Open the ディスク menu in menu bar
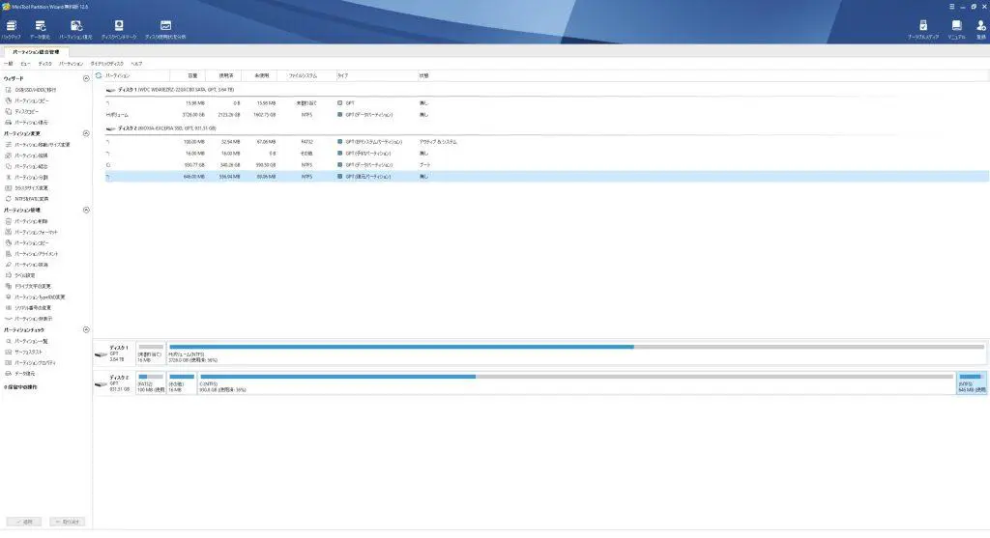Viewport: 990px width, 538px height. coord(45,63)
